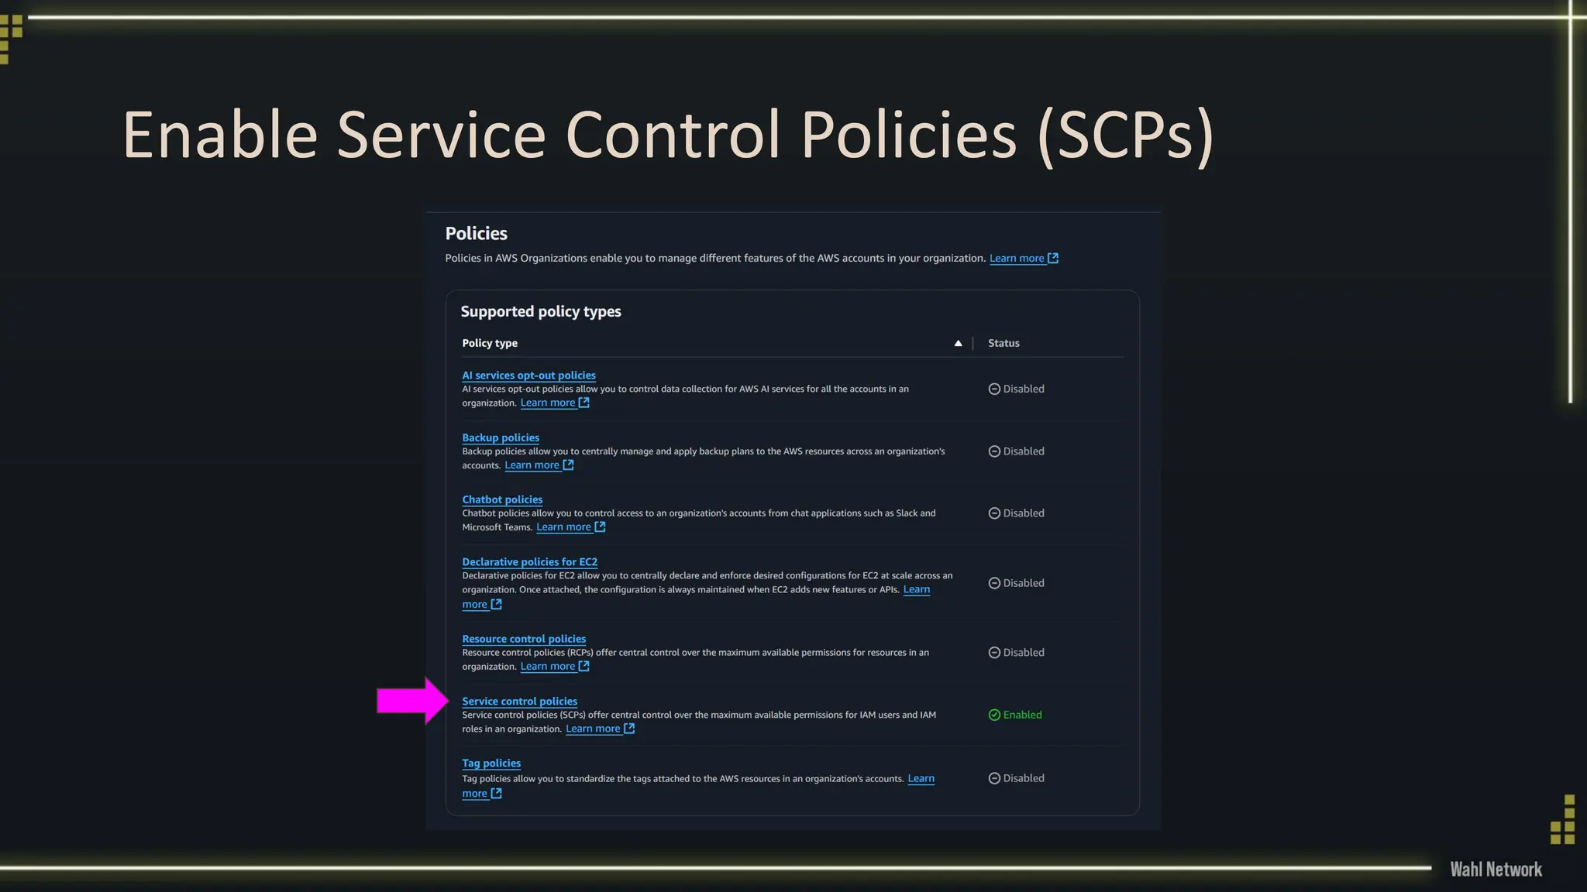Image resolution: width=1587 pixels, height=892 pixels.
Task: Click the Policies section heading
Action: (476, 233)
